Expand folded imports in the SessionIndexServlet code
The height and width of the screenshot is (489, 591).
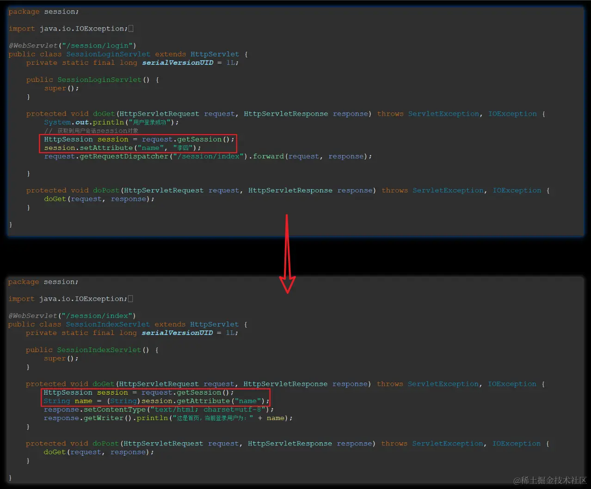[x=130, y=299]
